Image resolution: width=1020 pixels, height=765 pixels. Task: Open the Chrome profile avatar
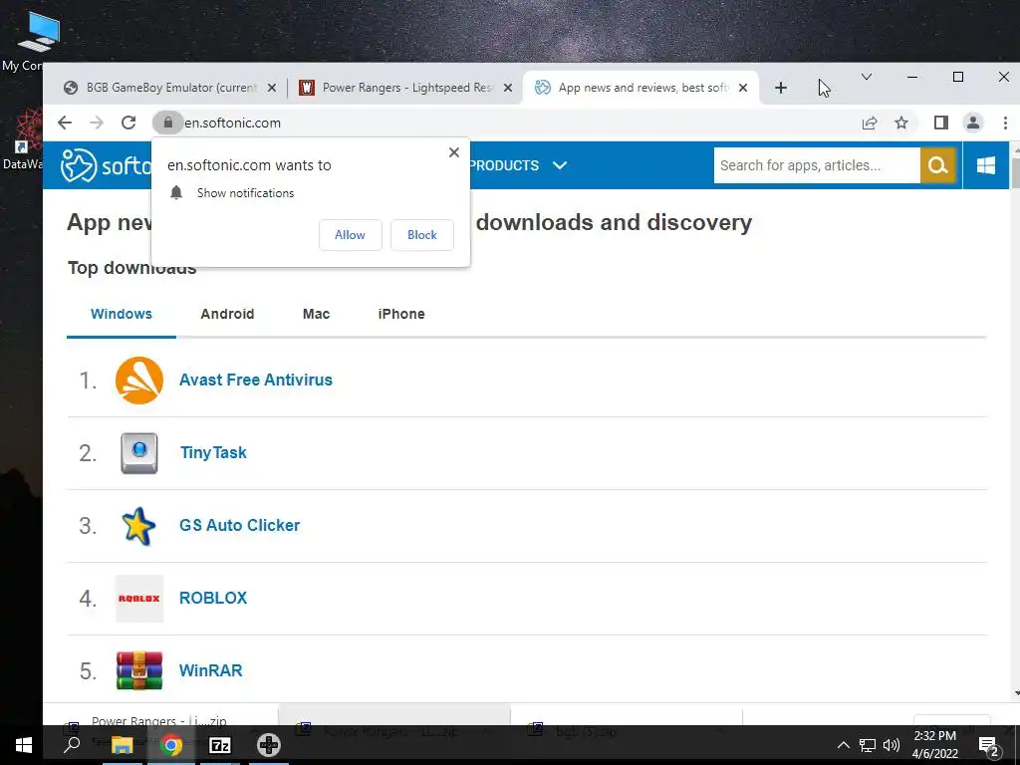[x=973, y=123]
